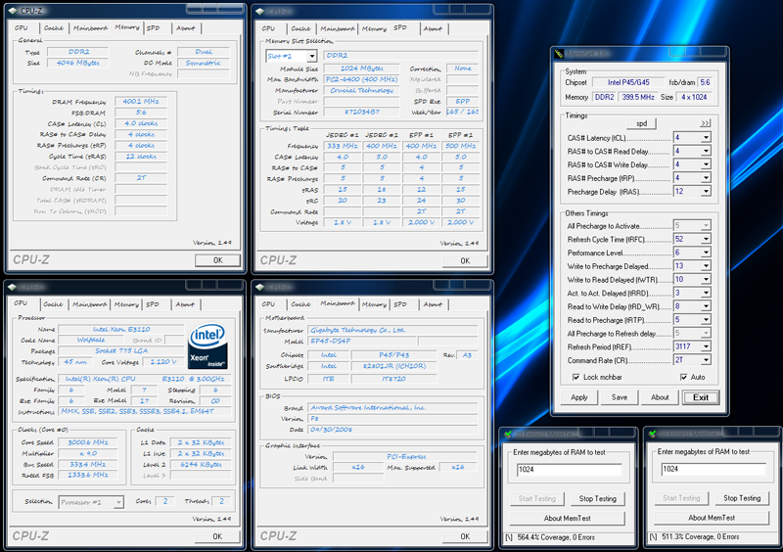The height and width of the screenshot is (552, 783).
Task: Click About MemTest in the 511.3% coverage window
Action: pos(712,518)
